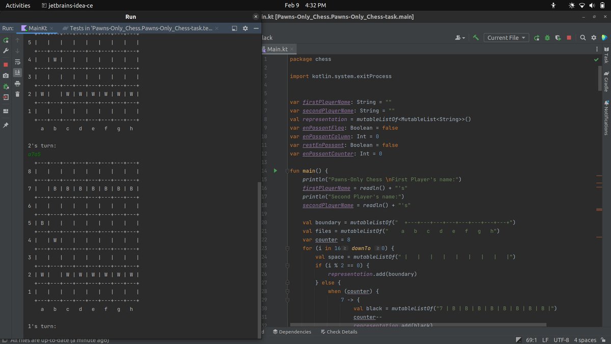Fold the if block at line 25
Image resolution: width=611 pixels, height=344 pixels.
(x=287, y=266)
